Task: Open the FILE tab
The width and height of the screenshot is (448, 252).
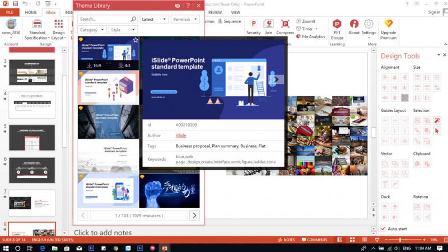Action: coord(10,12)
